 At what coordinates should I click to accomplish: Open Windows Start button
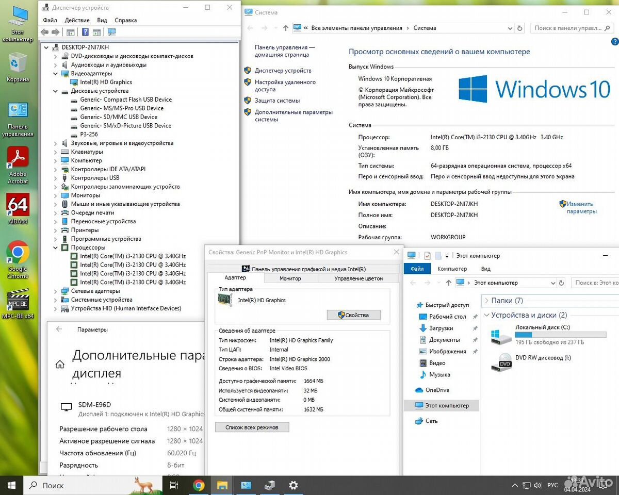click(x=12, y=485)
